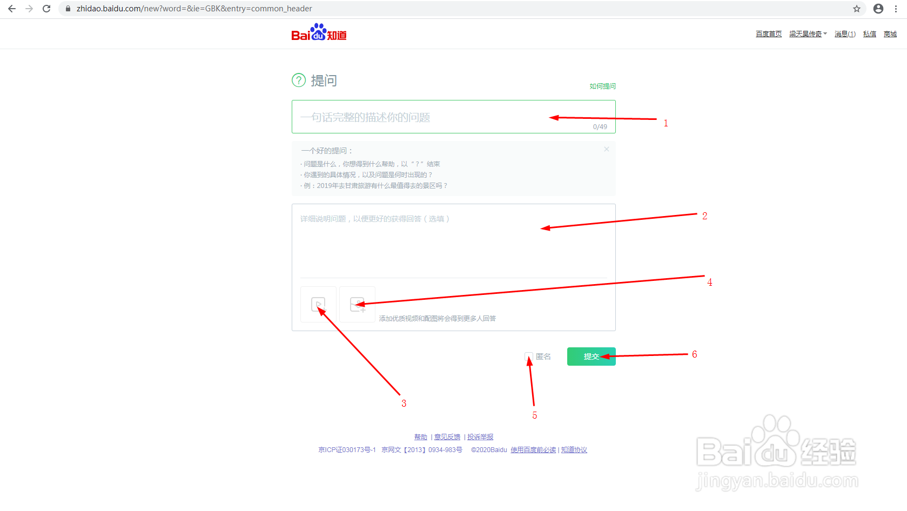Screen dimensions: 907x511
Task: Open the Chrome three-dot menu
Action: pyautogui.click(x=896, y=9)
